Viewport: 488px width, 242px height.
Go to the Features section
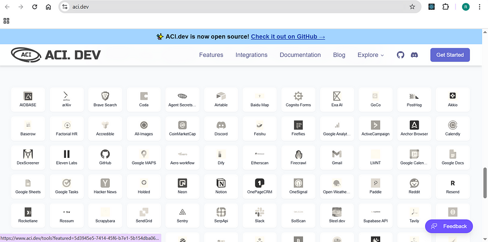point(211,55)
